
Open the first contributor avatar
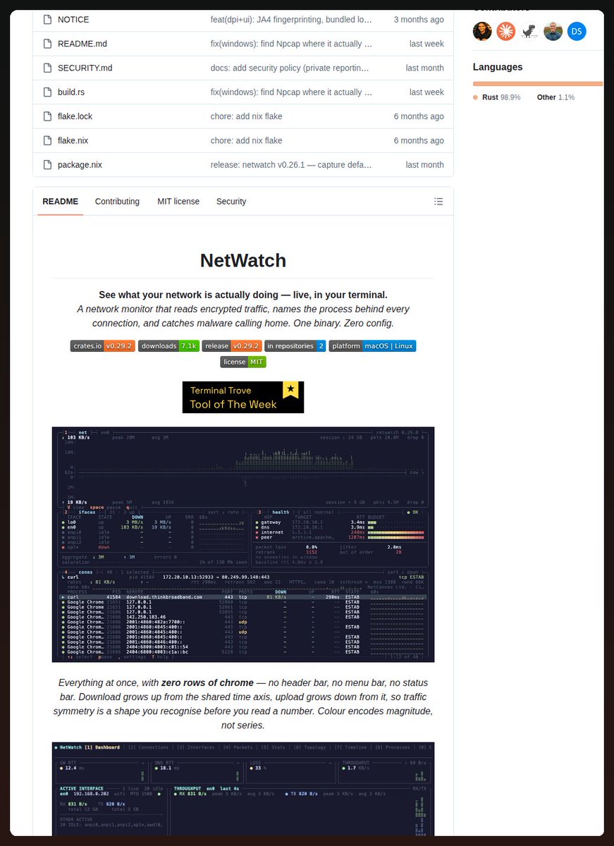click(482, 31)
